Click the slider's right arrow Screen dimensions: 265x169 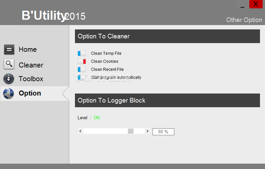[147, 131]
